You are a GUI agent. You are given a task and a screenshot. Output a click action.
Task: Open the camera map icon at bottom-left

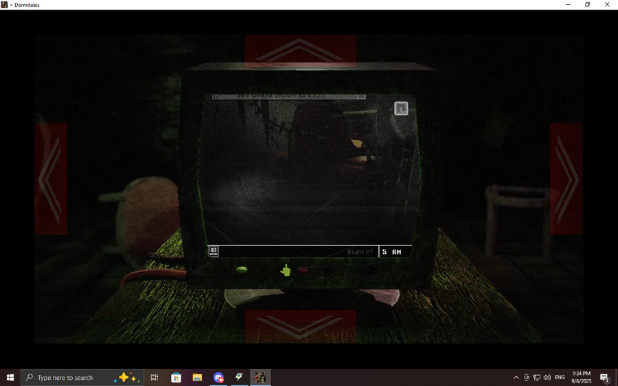(x=214, y=251)
